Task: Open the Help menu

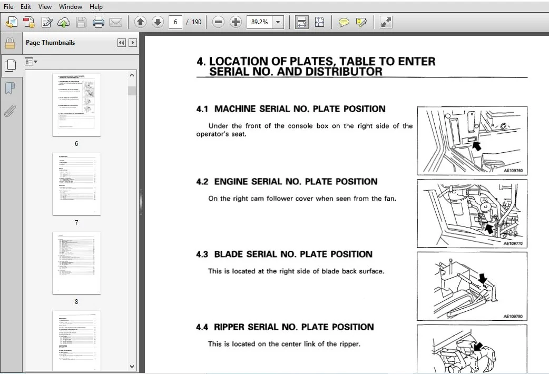Action: pos(96,7)
